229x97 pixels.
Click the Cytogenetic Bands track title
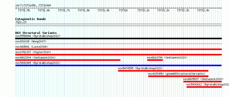[31, 19]
